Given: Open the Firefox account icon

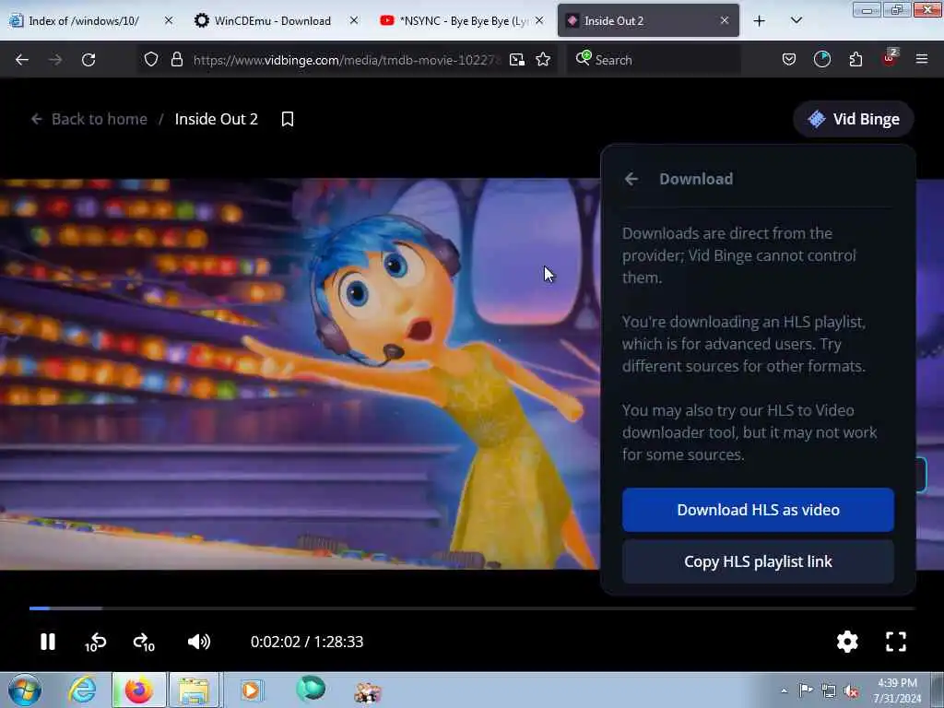Looking at the screenshot, I should tap(821, 59).
